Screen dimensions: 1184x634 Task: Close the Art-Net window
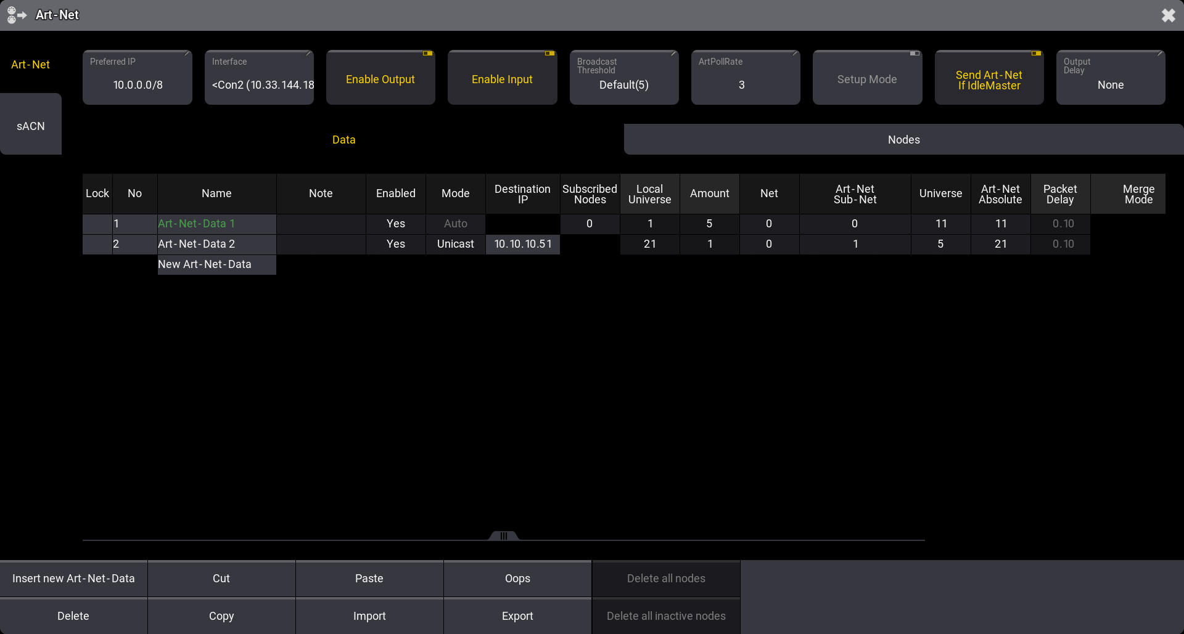1168,15
